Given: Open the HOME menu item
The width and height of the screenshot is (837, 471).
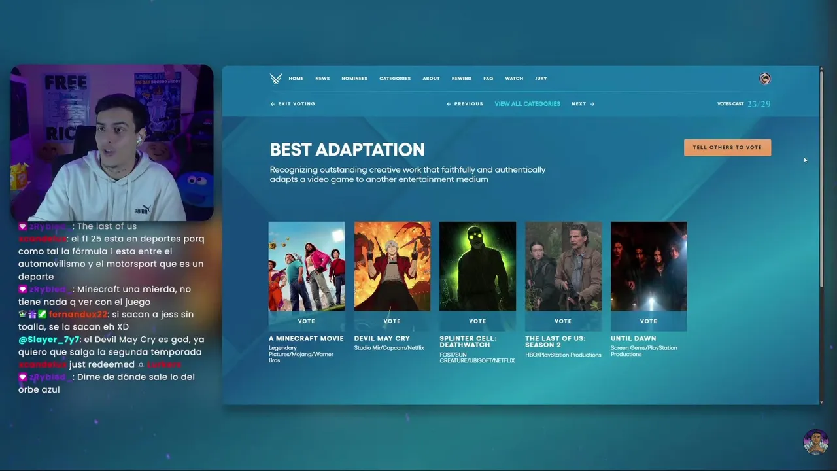Looking at the screenshot, I should coord(296,78).
